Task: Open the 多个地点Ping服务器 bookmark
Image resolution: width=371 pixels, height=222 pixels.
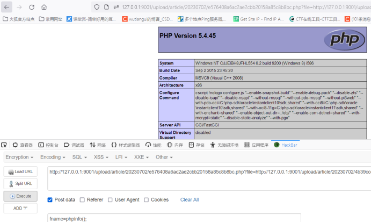Action: pyautogui.click(x=202, y=19)
